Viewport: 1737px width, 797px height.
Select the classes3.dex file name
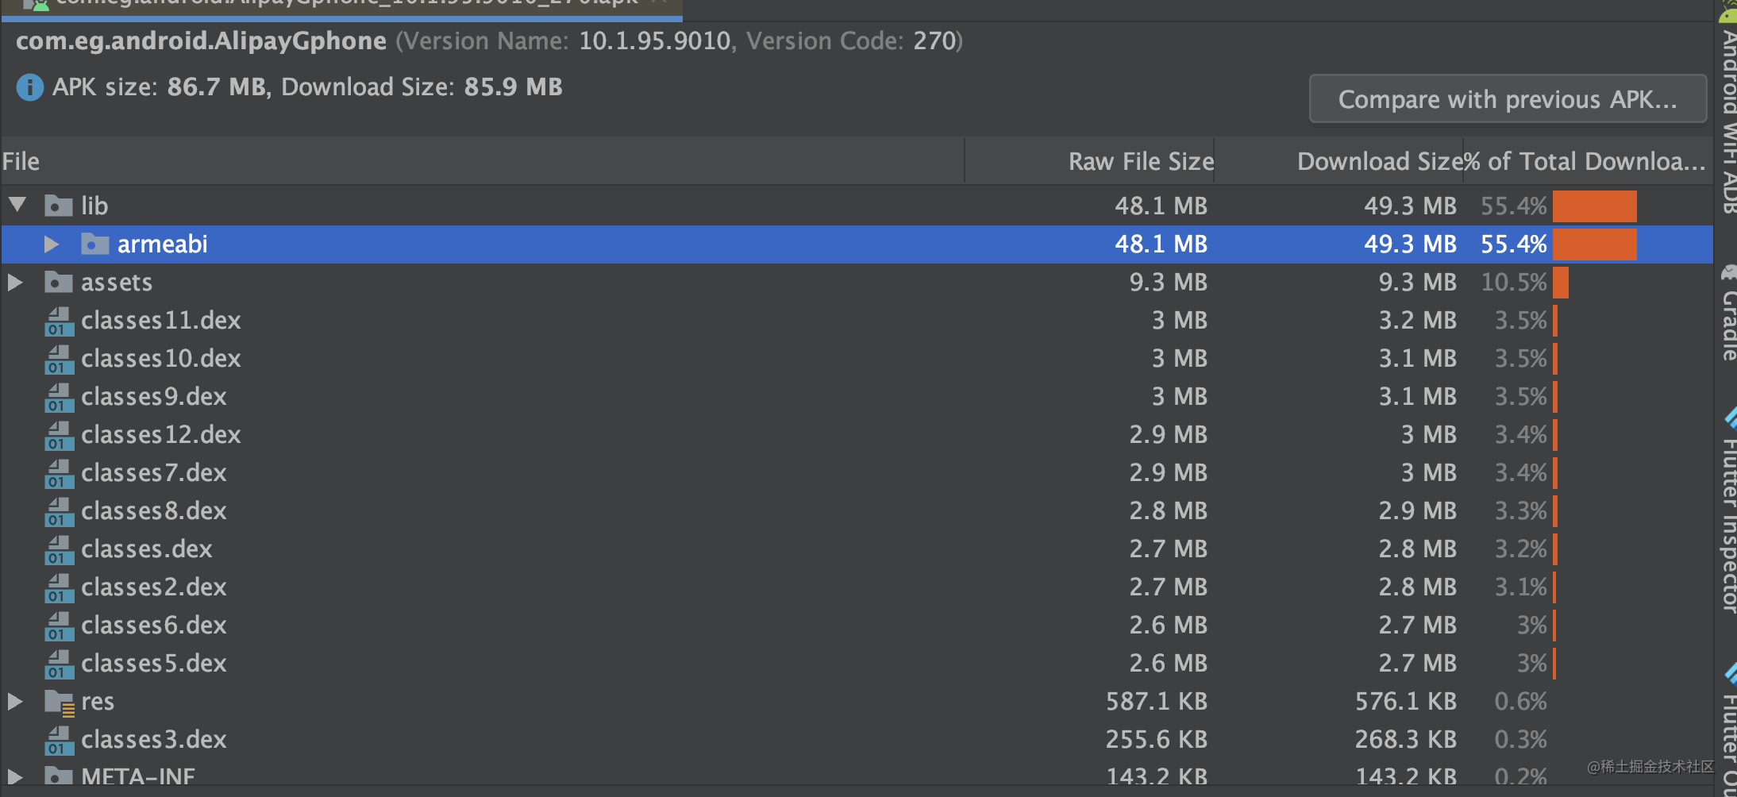point(154,739)
